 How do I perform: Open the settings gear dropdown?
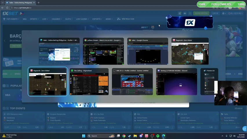(x=224, y=13)
